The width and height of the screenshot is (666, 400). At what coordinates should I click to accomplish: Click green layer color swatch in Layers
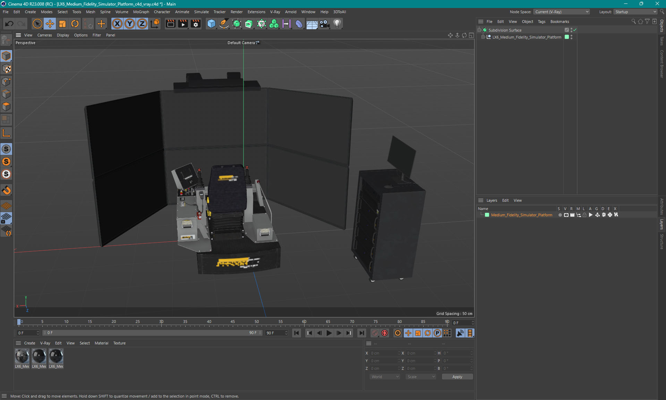point(487,215)
